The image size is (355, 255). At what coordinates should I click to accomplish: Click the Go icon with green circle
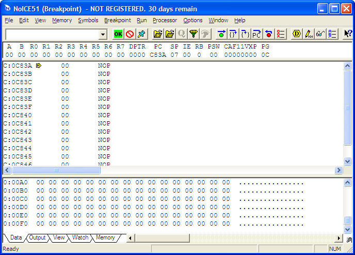click(221, 34)
